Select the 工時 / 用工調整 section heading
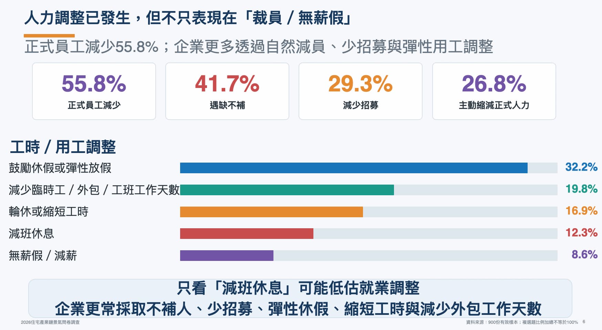 point(63,147)
